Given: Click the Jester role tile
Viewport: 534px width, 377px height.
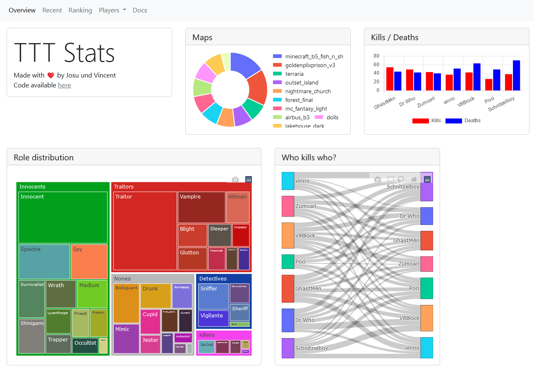Looking at the screenshot, I should tap(150, 344).
